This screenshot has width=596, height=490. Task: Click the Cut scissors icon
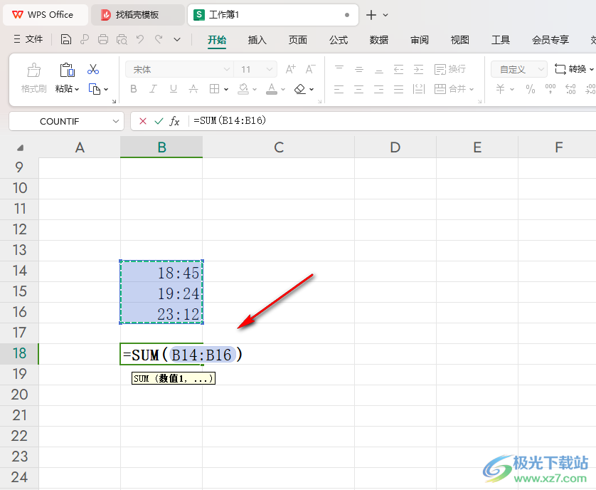point(93,69)
